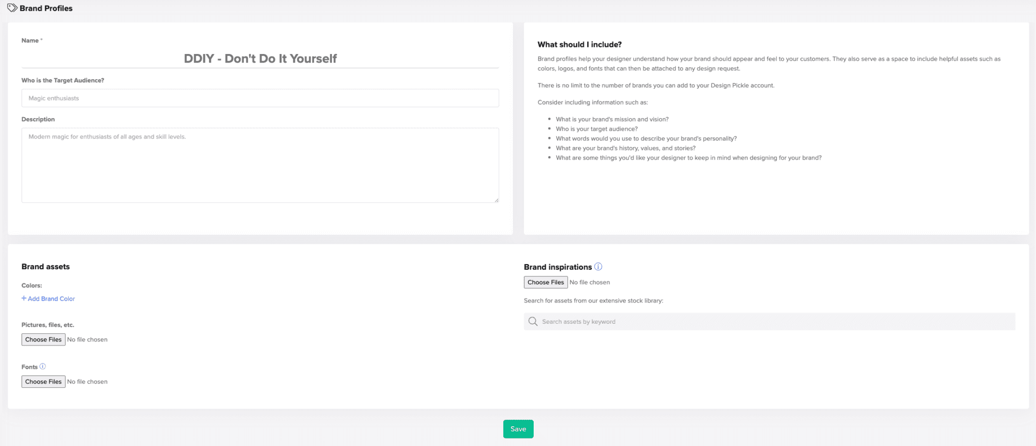Focus the brand Name field
The width and height of the screenshot is (1036, 446).
coord(260,59)
